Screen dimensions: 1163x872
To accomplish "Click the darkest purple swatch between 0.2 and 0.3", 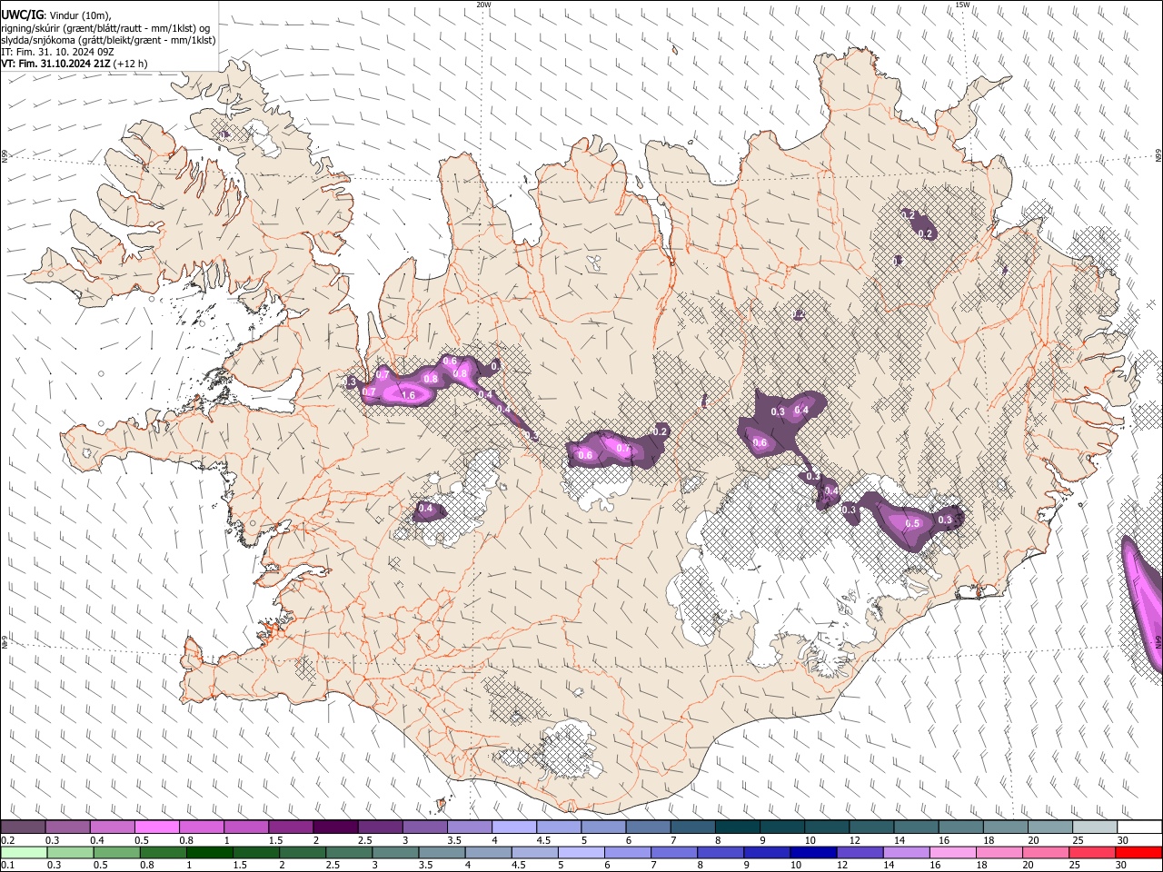I will [23, 827].
